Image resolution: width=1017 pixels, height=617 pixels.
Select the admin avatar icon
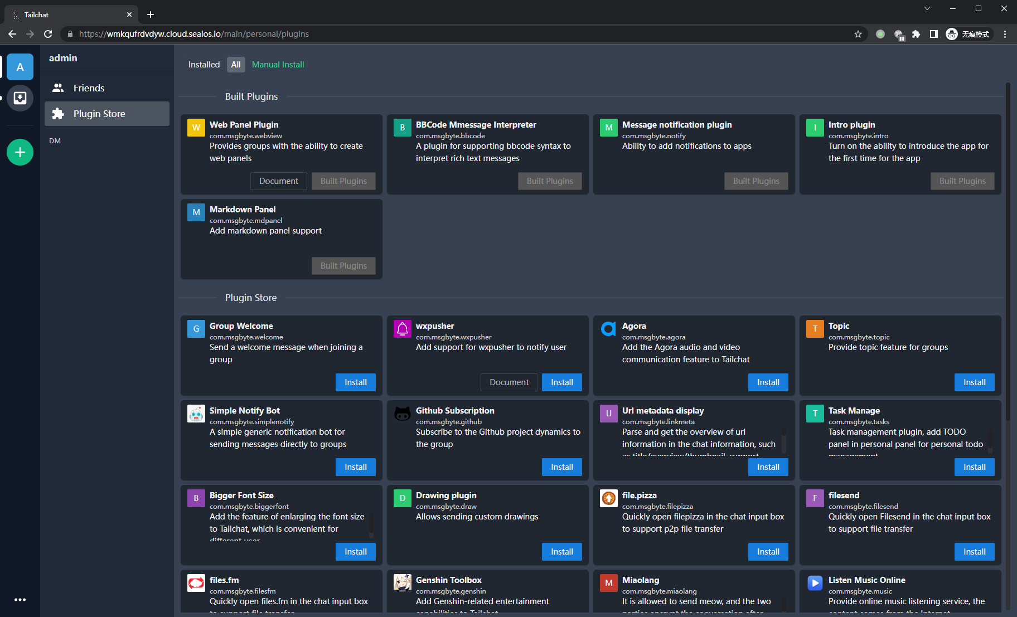[20, 67]
